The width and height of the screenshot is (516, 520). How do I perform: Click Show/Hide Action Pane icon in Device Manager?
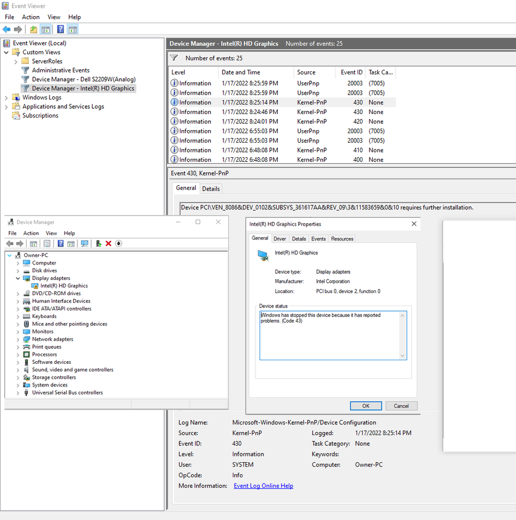coord(71,244)
